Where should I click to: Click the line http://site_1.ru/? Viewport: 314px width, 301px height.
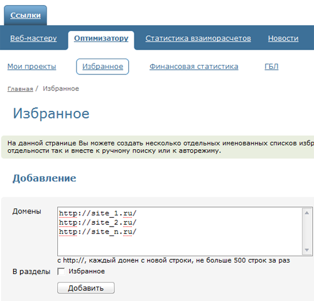[97, 213]
